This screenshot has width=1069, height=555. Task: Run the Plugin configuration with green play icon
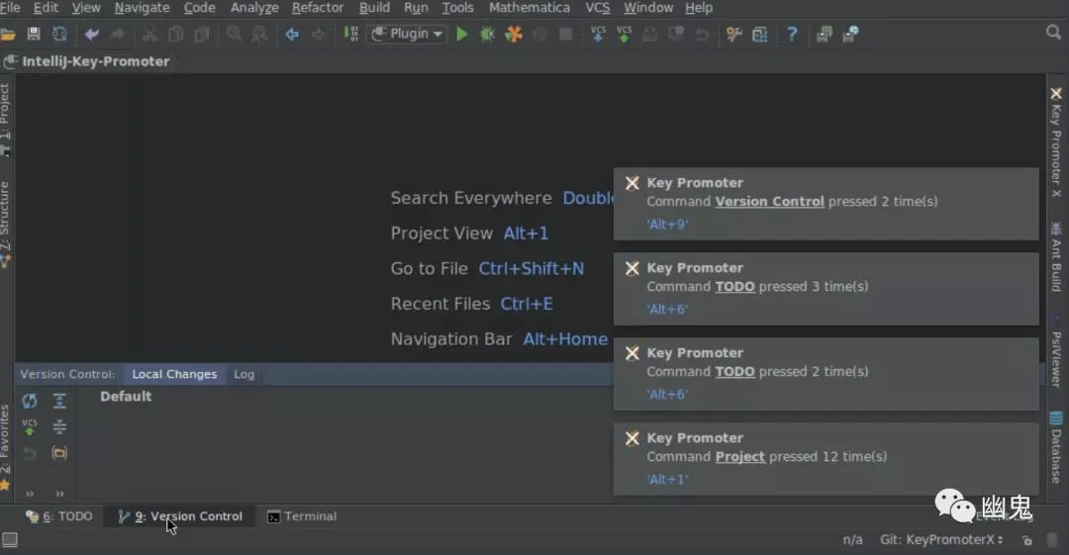pyautogui.click(x=461, y=34)
